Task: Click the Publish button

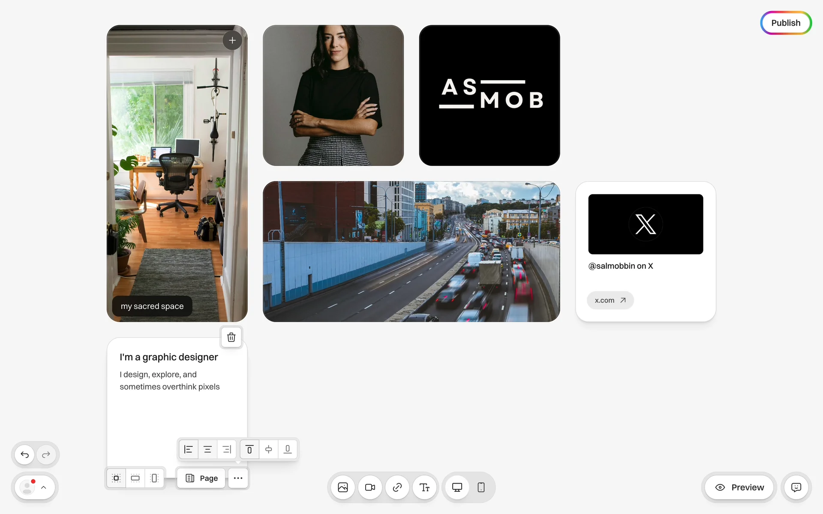Action: 786,23
